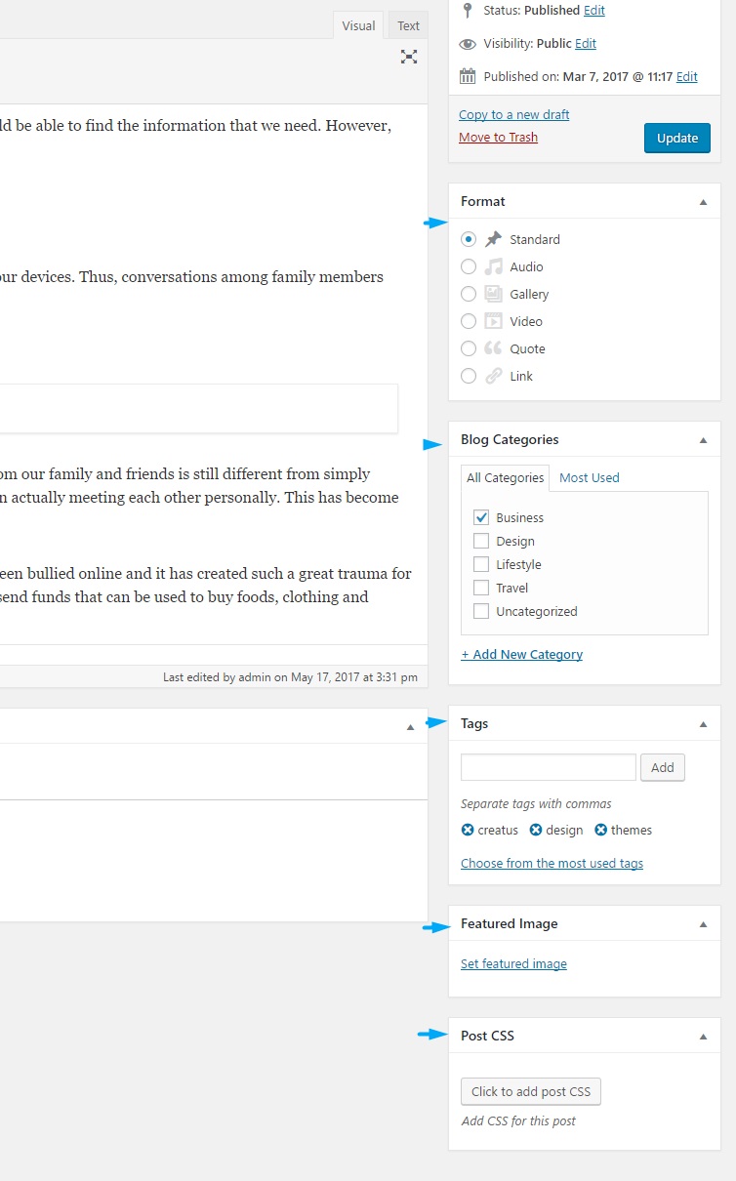Focus the tags input field
736x1181 pixels.
pyautogui.click(x=548, y=767)
